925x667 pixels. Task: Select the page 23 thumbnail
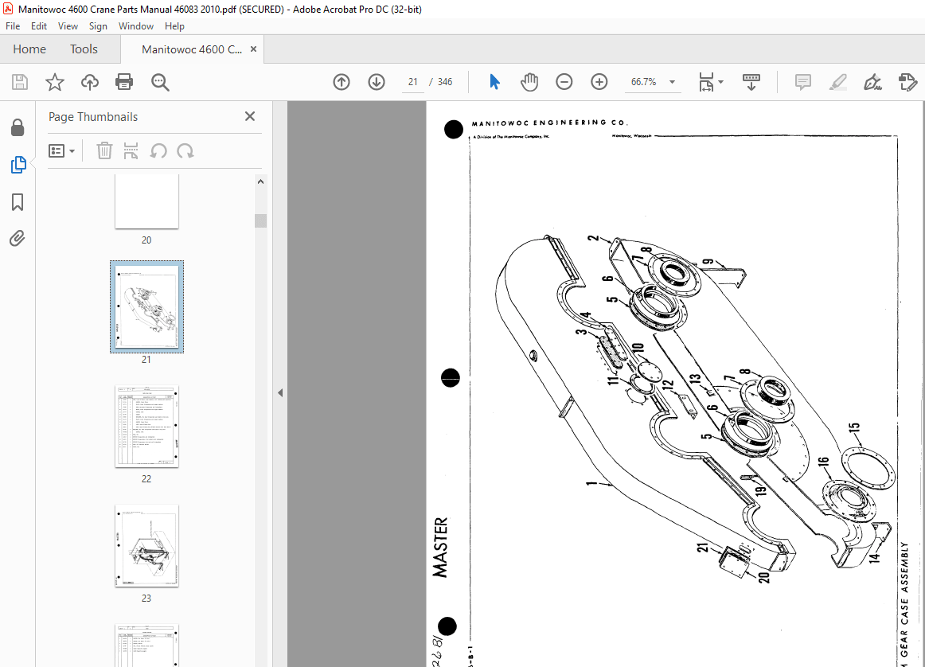(x=146, y=546)
